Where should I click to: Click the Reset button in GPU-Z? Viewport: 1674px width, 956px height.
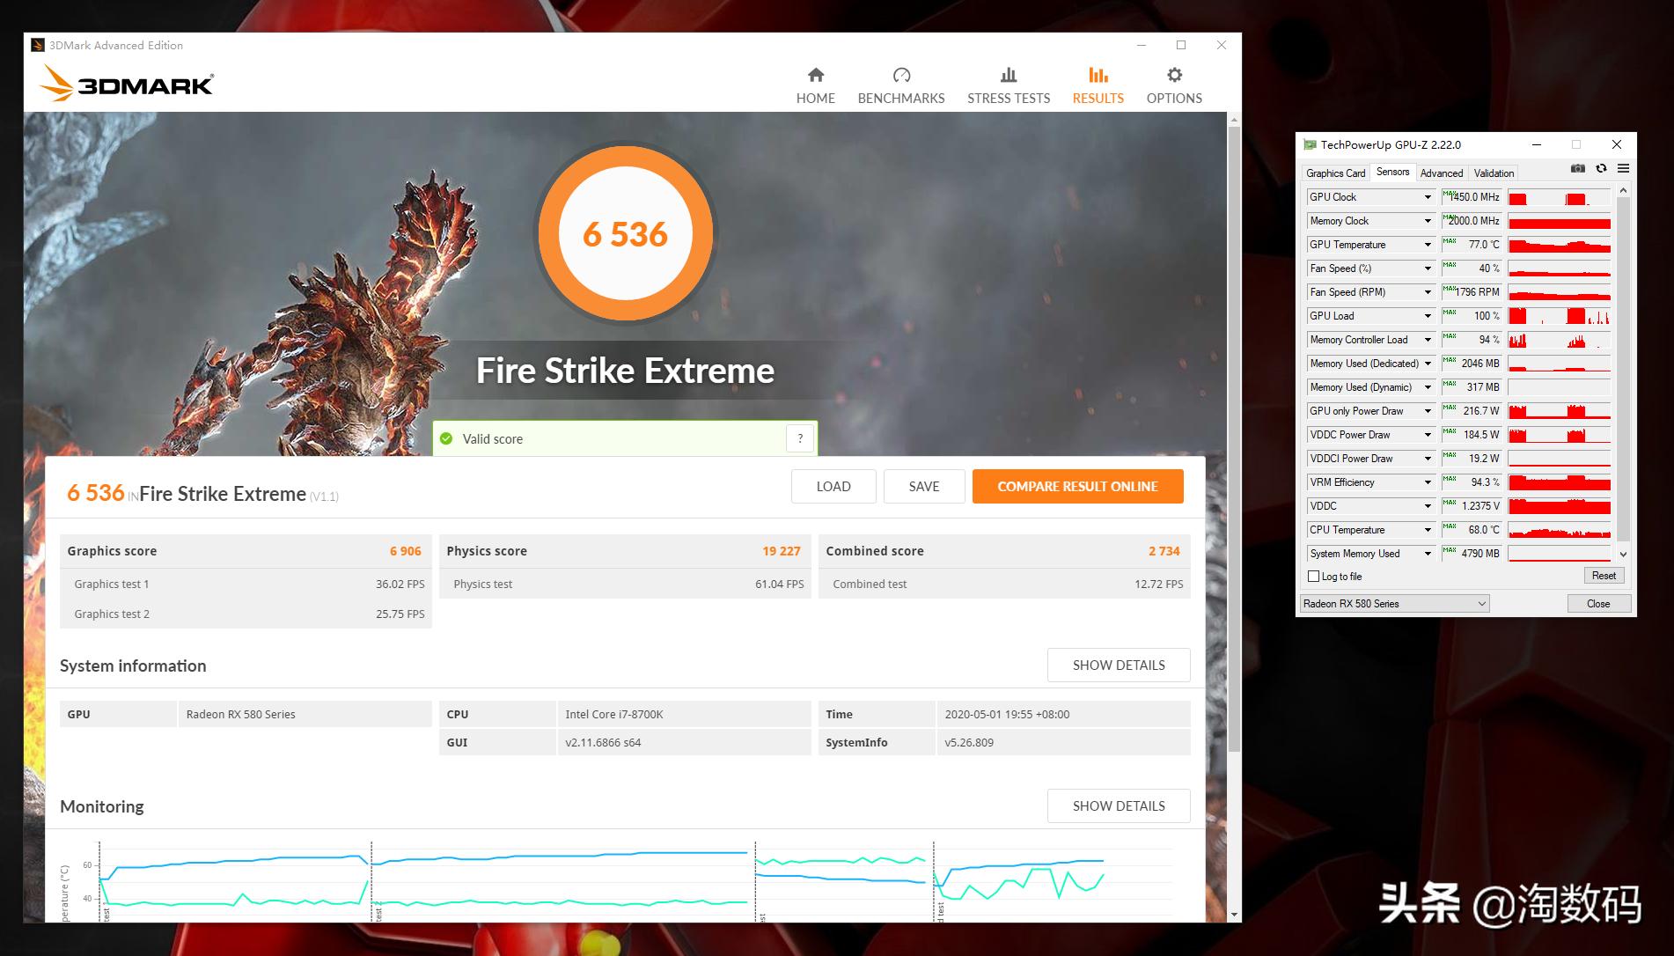point(1604,576)
